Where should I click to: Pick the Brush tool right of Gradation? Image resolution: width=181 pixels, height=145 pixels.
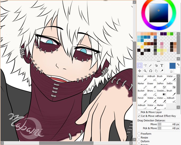tap(171, 93)
